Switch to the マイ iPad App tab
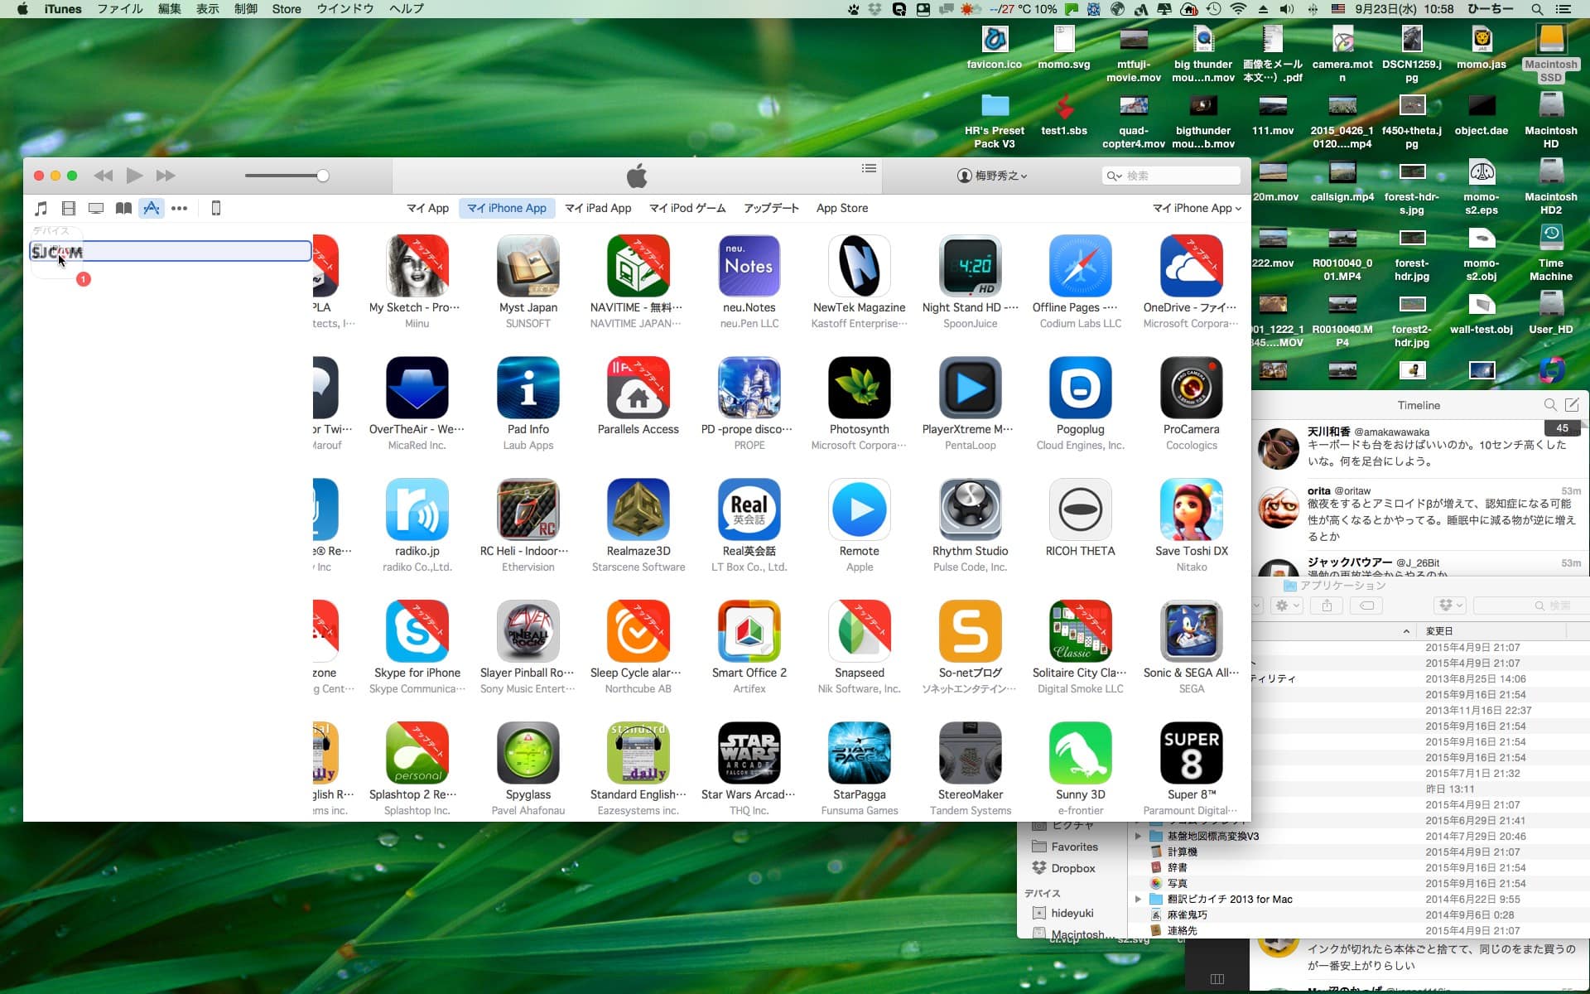This screenshot has width=1590, height=994. tap(598, 209)
